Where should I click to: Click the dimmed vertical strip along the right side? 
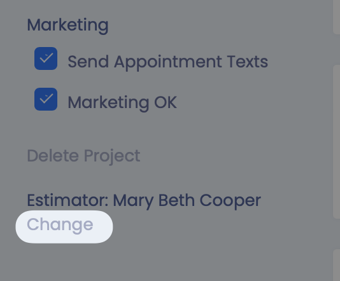[337, 140]
